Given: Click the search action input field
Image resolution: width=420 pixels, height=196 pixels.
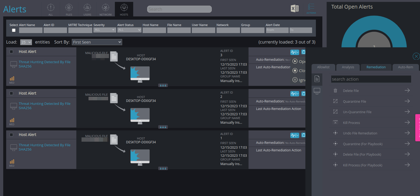Looking at the screenshot, I should tap(371, 79).
